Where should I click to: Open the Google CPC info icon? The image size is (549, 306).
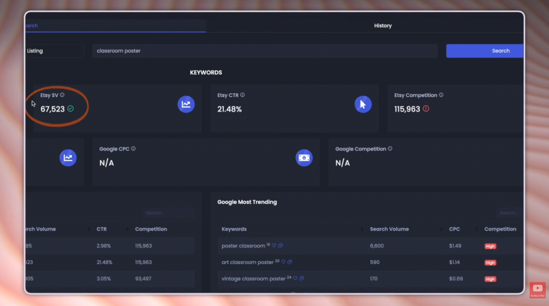(x=133, y=149)
